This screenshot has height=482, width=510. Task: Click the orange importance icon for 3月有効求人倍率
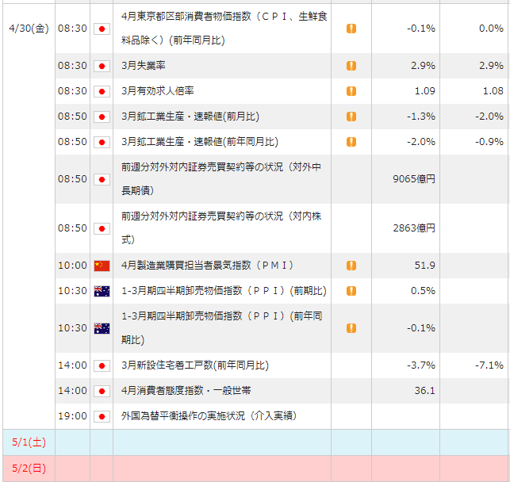(351, 91)
